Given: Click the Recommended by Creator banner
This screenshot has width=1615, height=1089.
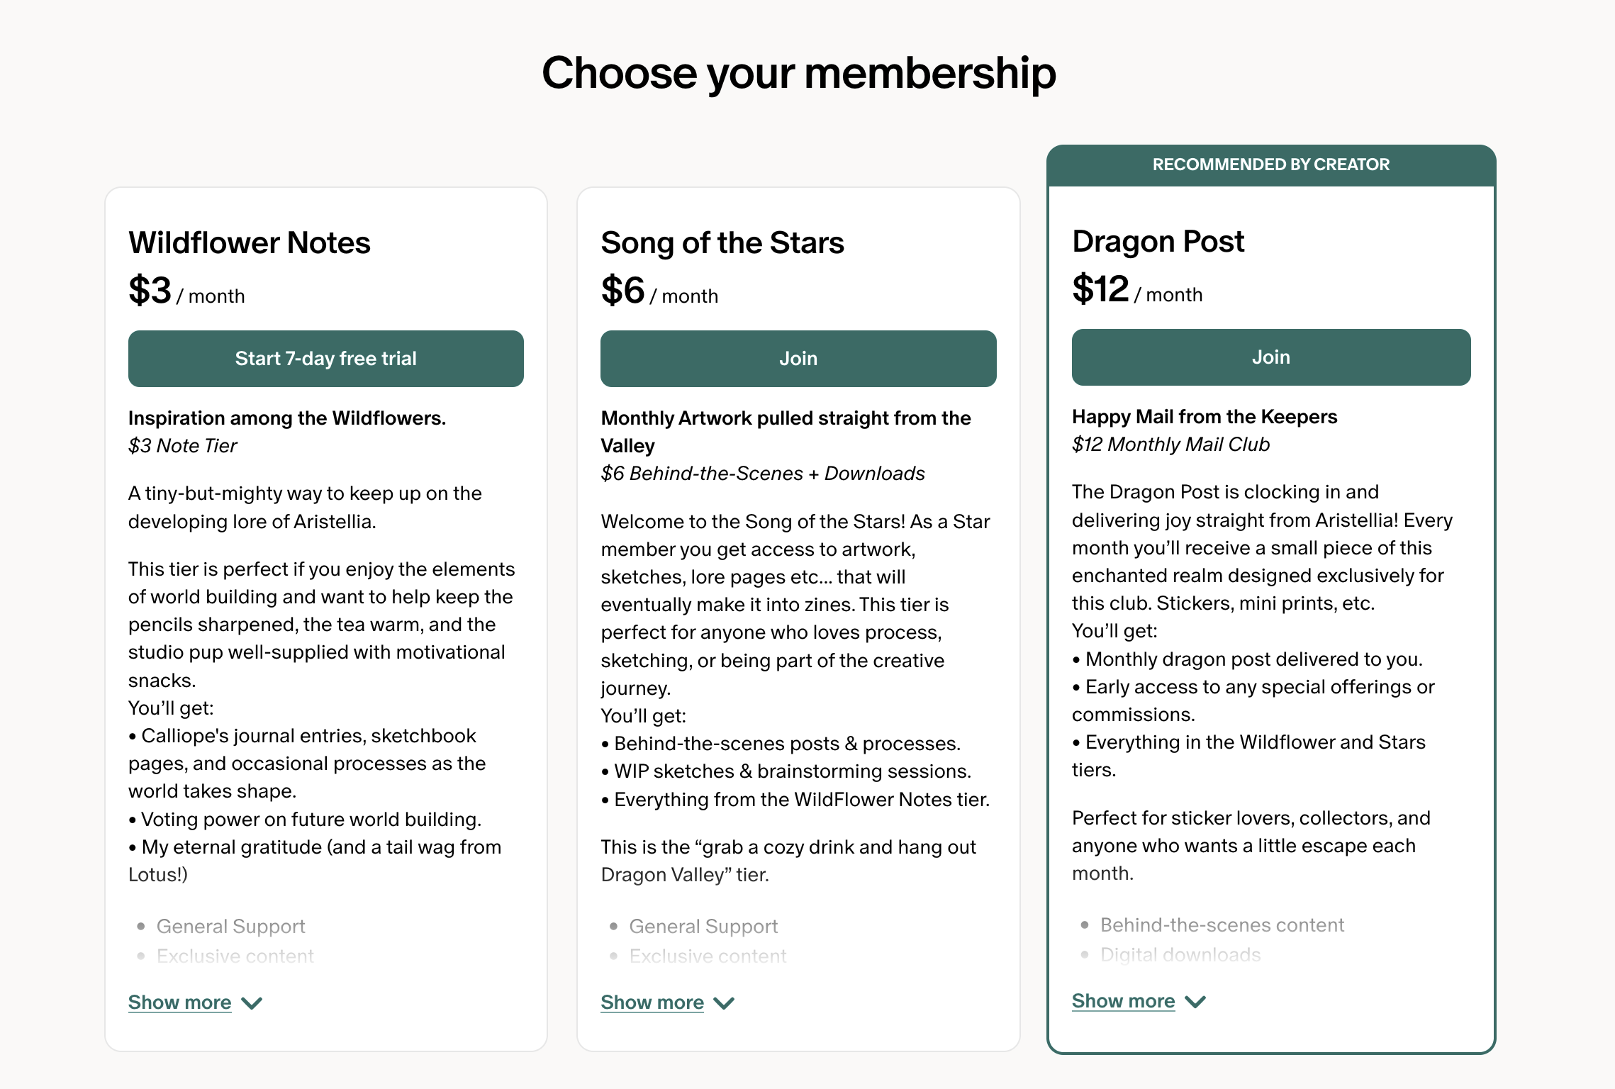Looking at the screenshot, I should coord(1271,165).
